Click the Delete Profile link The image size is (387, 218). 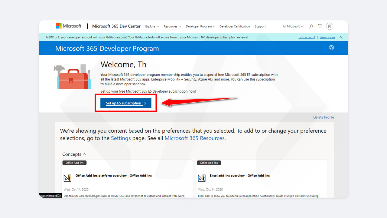(324, 117)
